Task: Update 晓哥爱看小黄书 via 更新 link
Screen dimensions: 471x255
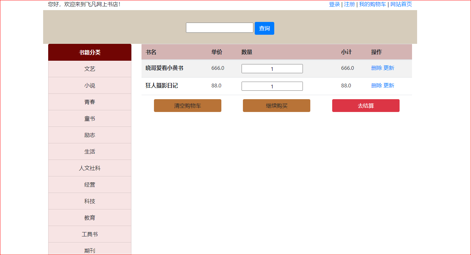Action: coord(389,68)
